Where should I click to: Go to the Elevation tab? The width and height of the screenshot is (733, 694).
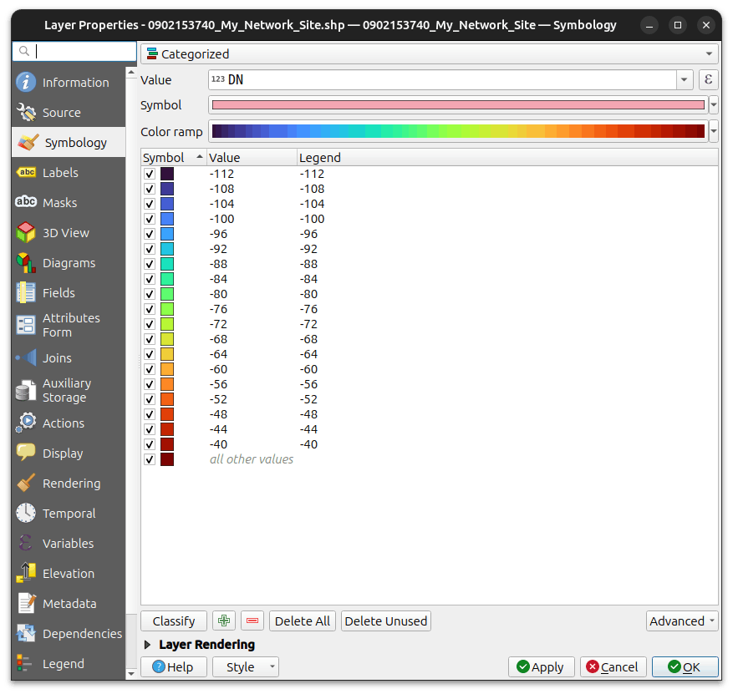69,573
